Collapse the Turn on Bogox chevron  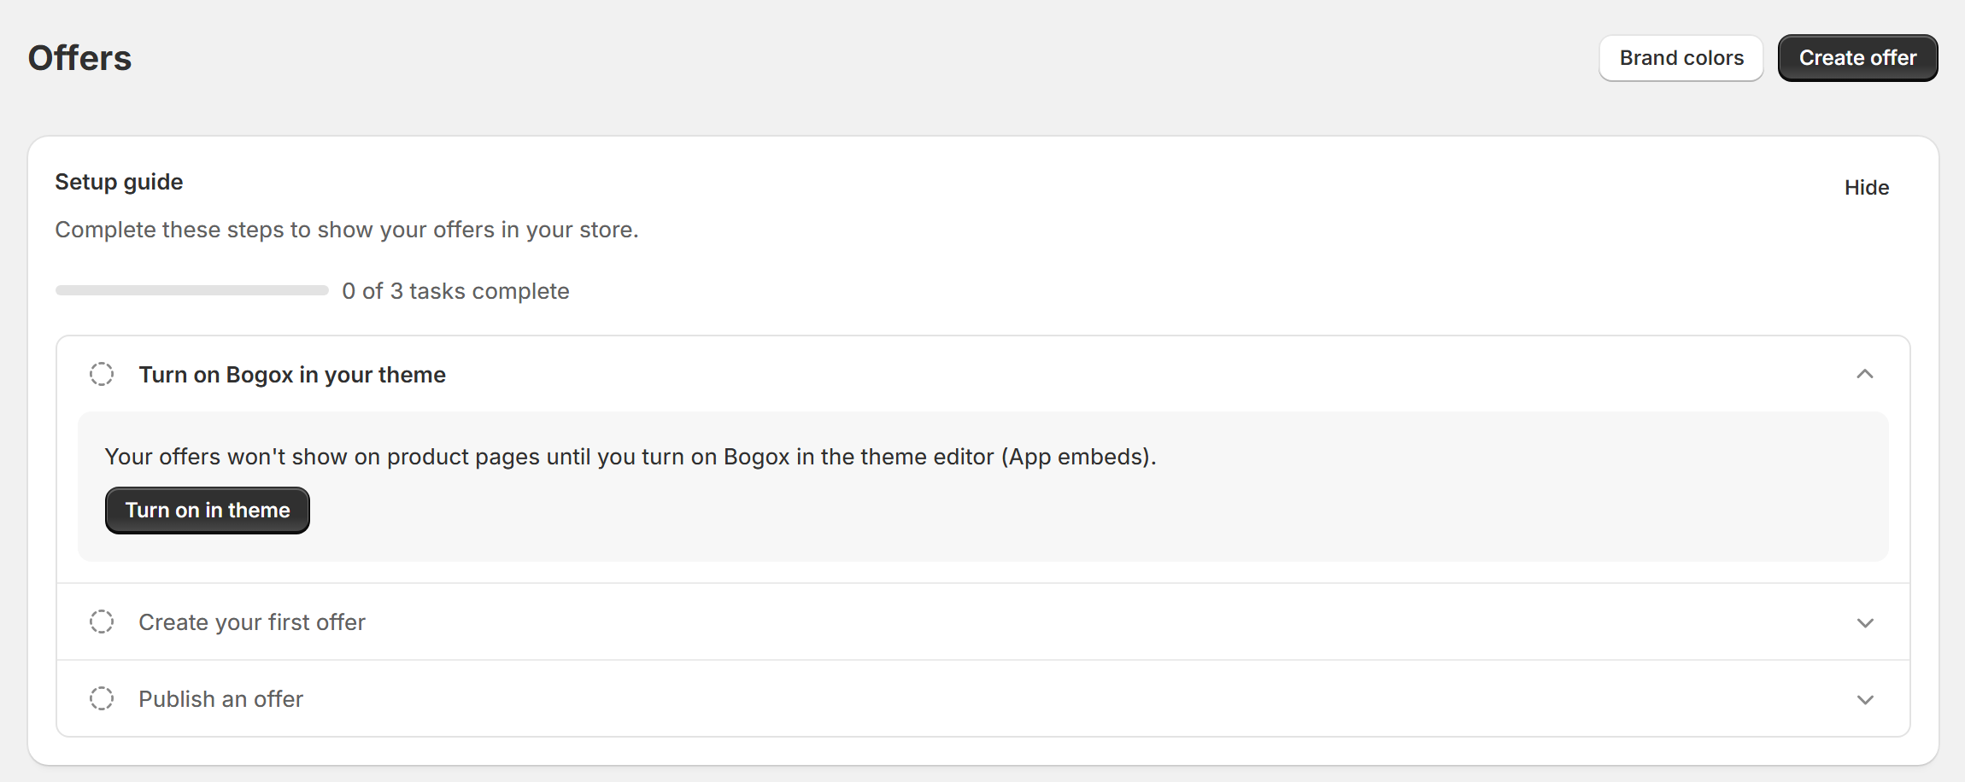click(x=1865, y=374)
